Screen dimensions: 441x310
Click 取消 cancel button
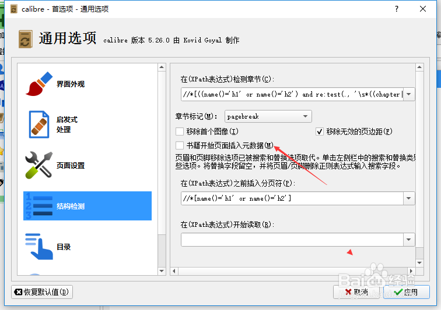coord(356,292)
